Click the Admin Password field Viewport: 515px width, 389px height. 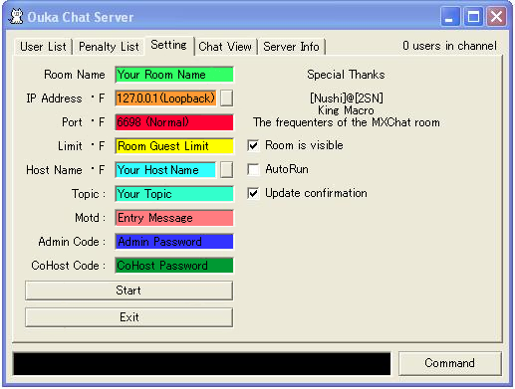pyautogui.click(x=174, y=242)
